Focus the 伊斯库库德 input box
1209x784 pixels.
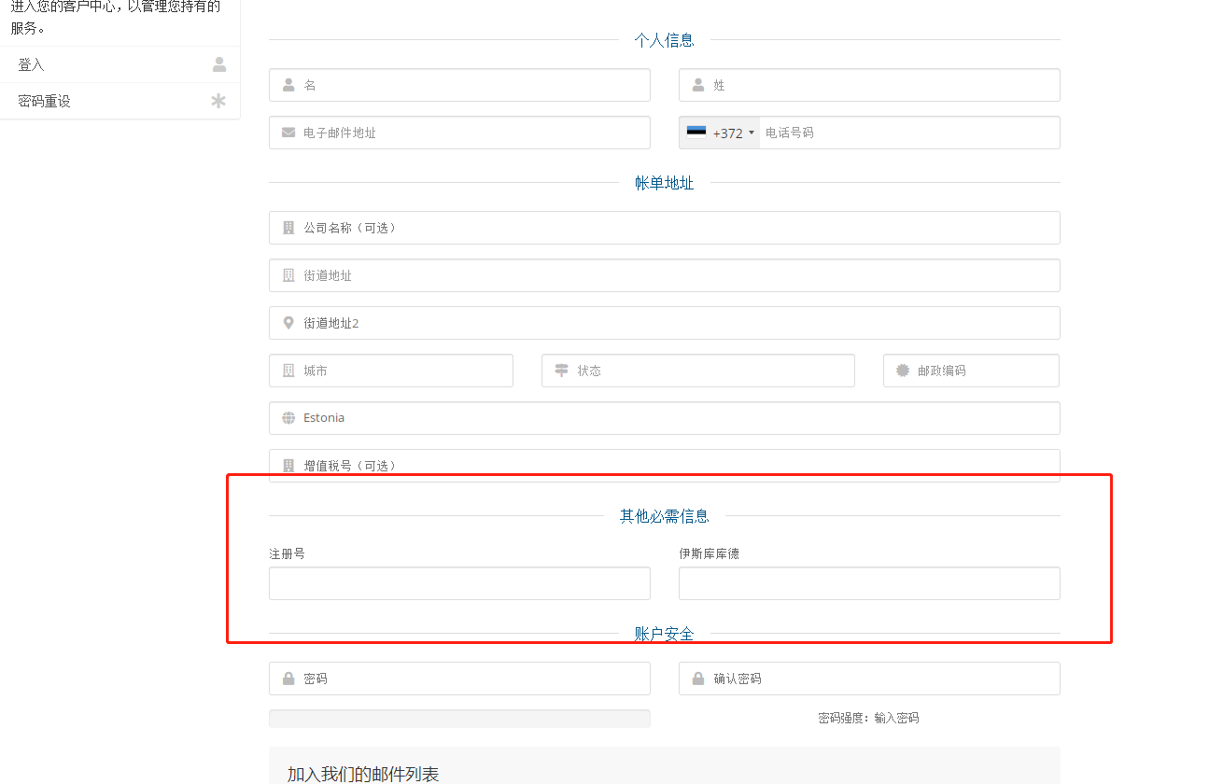[x=869, y=583]
